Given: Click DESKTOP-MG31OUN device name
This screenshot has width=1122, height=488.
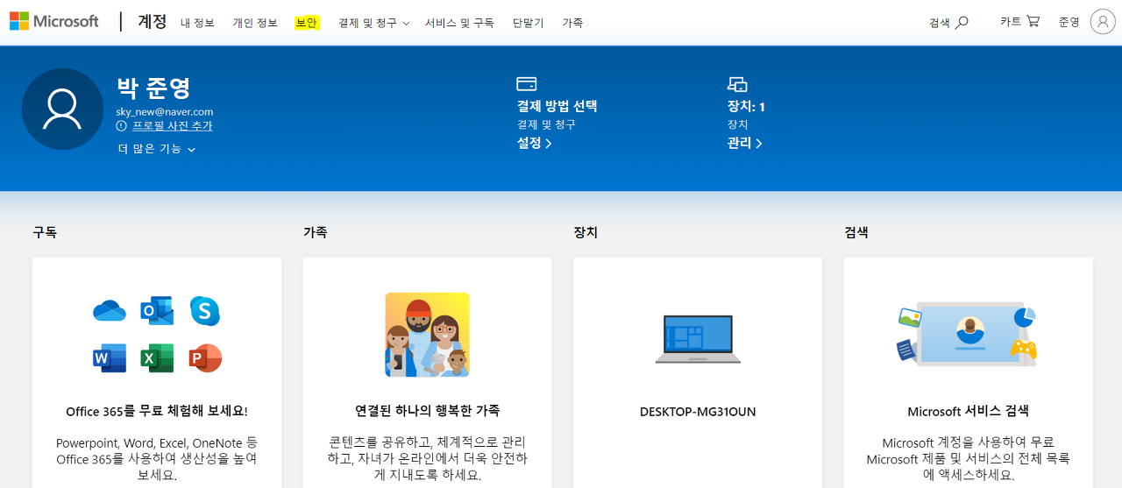Looking at the screenshot, I should [x=698, y=412].
